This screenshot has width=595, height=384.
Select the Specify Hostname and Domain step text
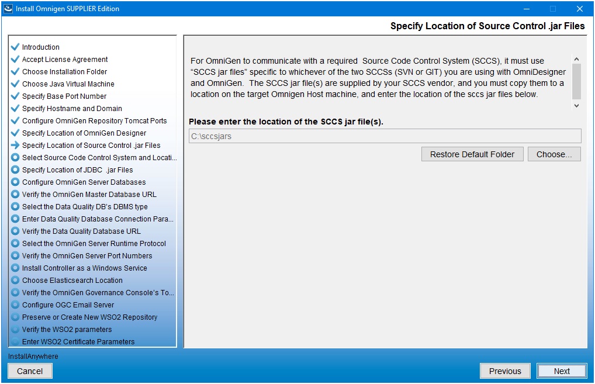click(x=72, y=108)
